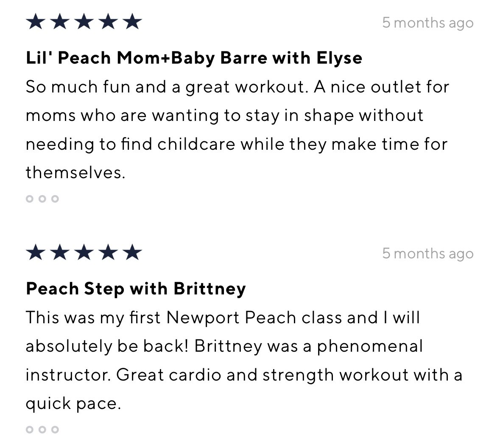
Task: Click the third star of the Mom+Baby Barre rating
Action: (x=84, y=22)
